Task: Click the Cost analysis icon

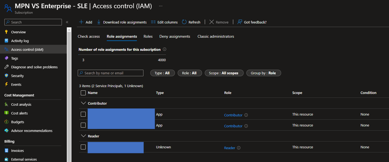Action: pyautogui.click(x=7, y=105)
